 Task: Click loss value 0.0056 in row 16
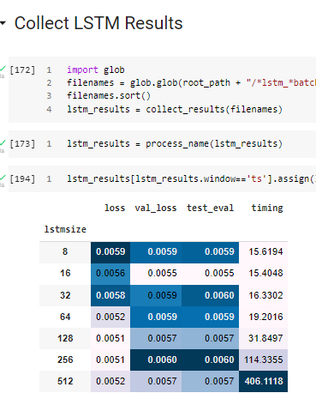110,273
